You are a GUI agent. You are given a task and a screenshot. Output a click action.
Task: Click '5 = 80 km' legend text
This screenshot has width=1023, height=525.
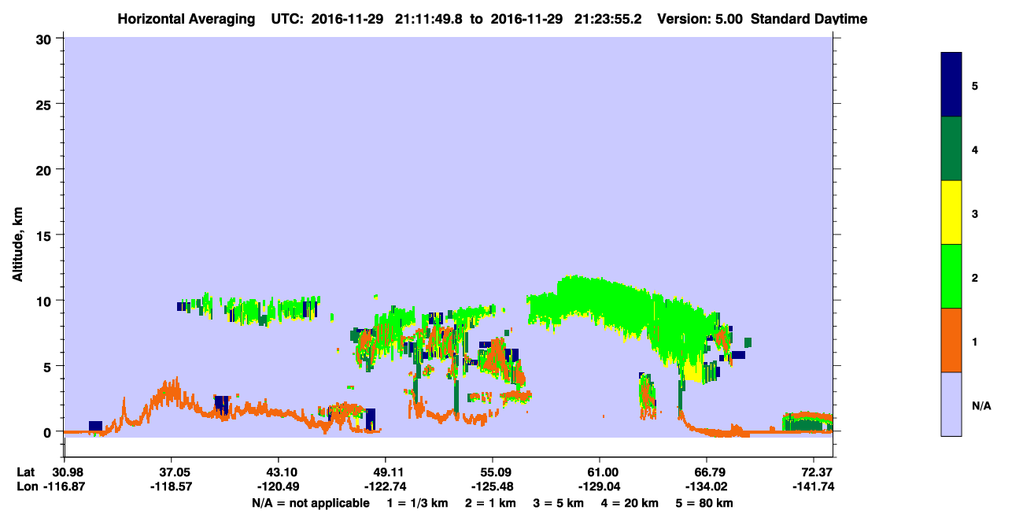[x=705, y=503]
